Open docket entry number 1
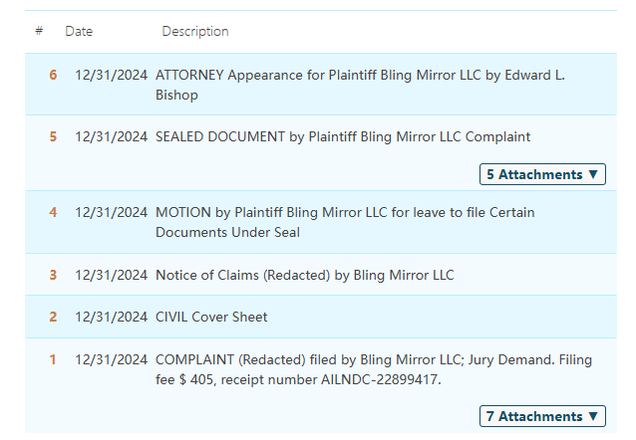Screen dimensions: 636x440 coord(53,359)
